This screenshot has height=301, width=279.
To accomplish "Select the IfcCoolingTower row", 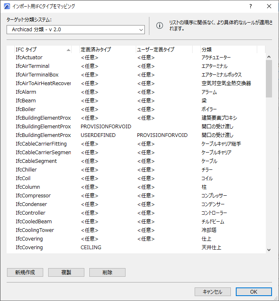I will [136, 230].
